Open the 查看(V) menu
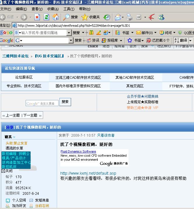Viewport: 194px width, 209px height. (37, 9)
